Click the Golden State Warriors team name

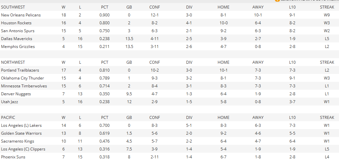[21, 133]
